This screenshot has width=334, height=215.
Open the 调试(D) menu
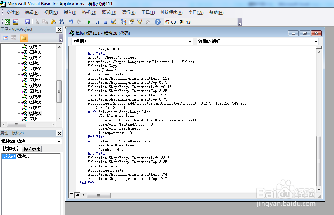pyautogui.click(x=109, y=13)
